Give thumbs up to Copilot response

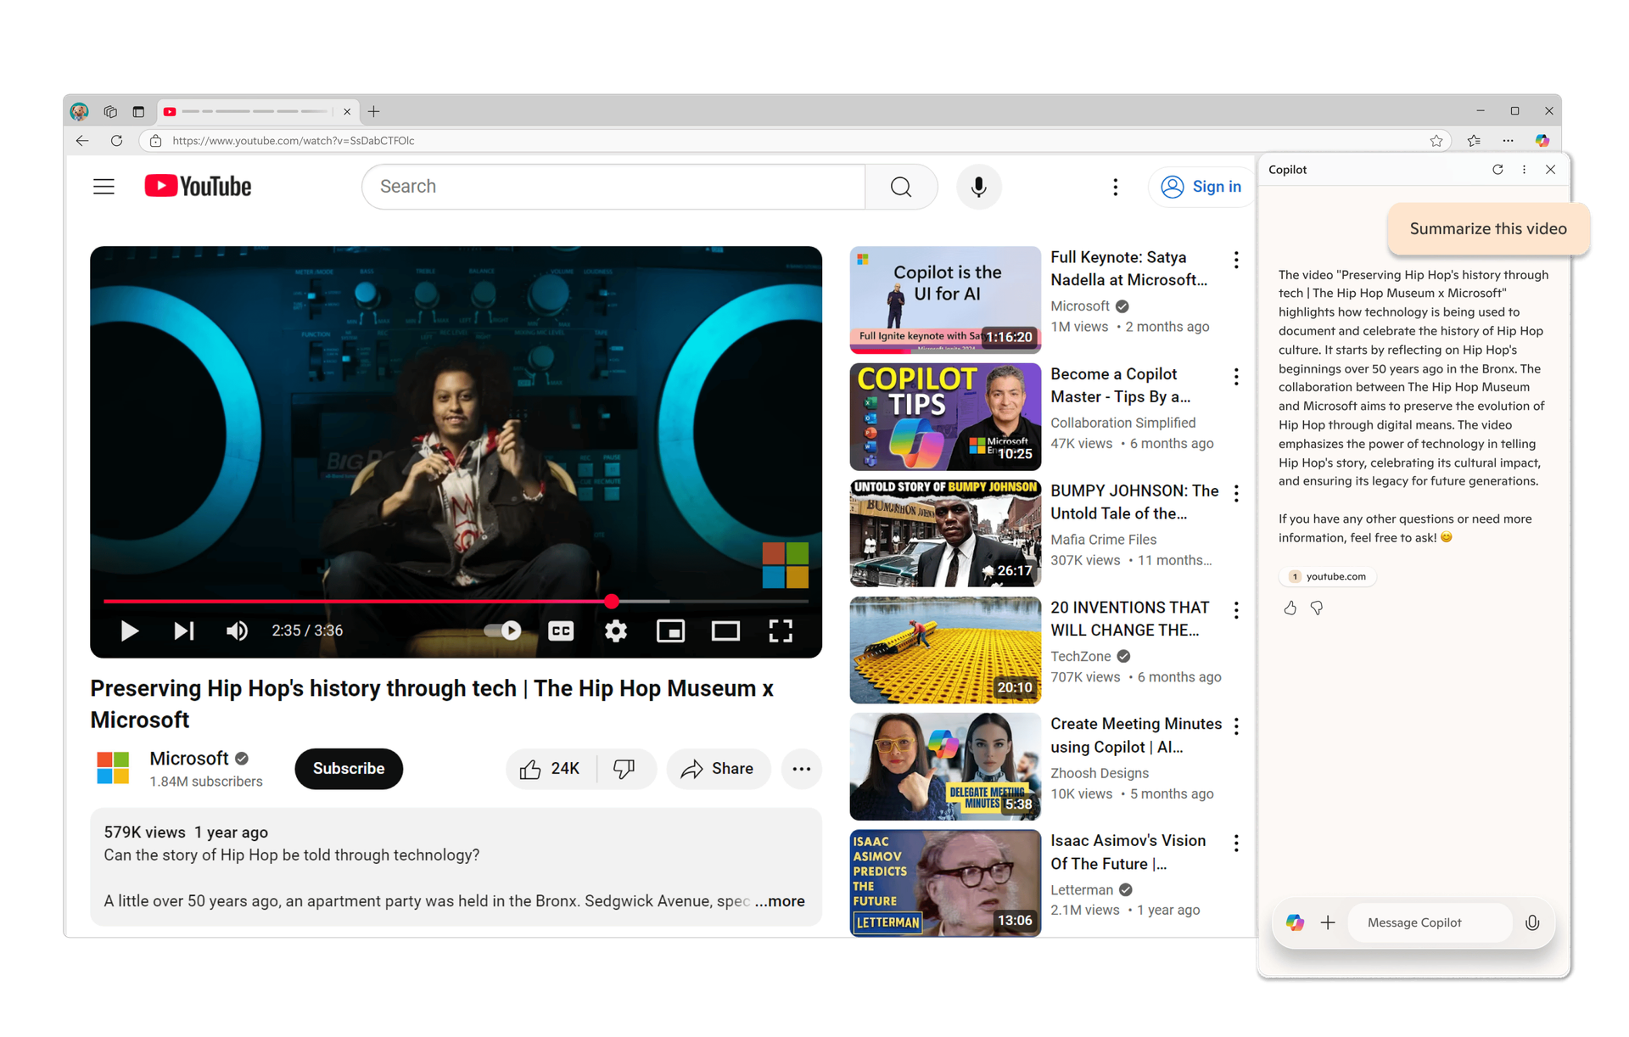1290,608
